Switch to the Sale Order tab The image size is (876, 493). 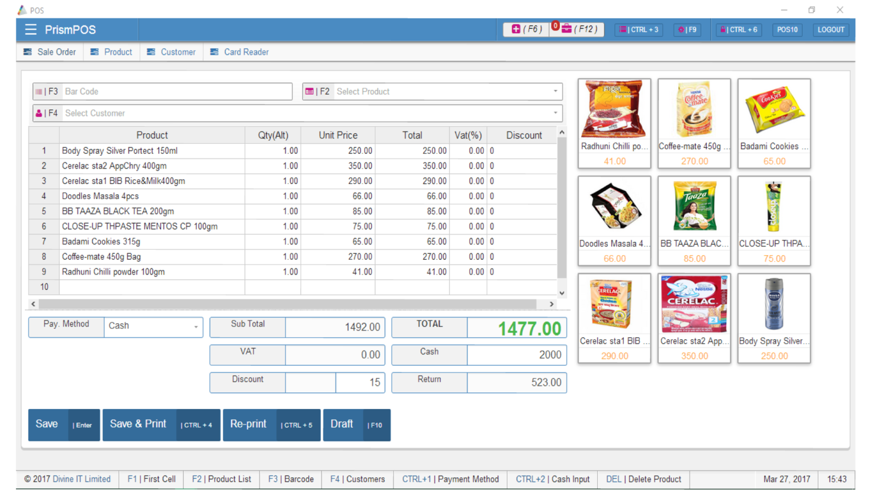(50, 52)
